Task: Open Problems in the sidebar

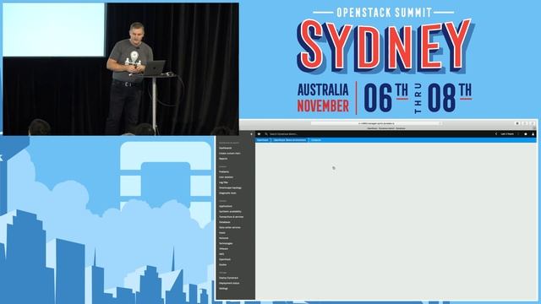Action: pyautogui.click(x=224, y=171)
